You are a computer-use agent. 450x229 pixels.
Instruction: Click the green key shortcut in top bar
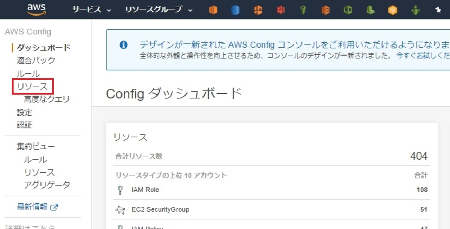tap(303, 10)
